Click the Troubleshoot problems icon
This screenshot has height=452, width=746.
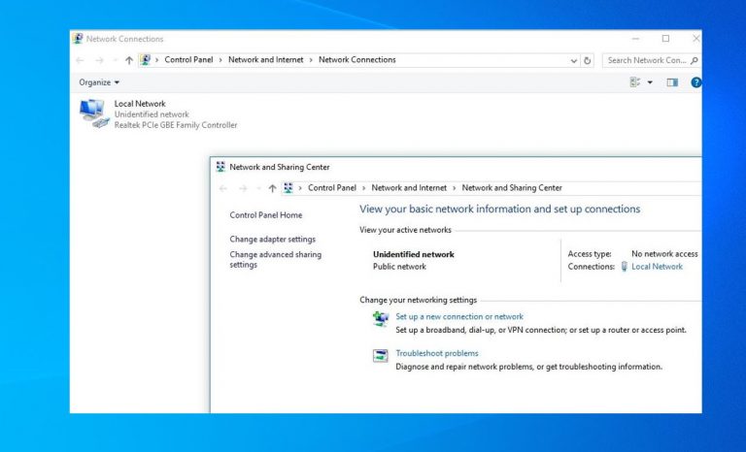coord(381,356)
